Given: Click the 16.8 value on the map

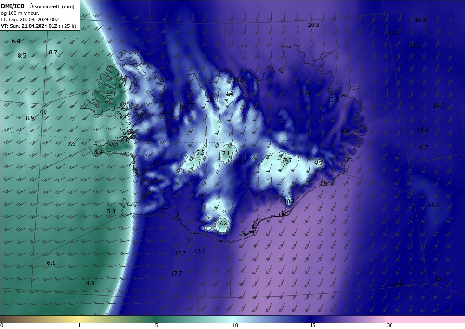Looking at the screenshot, I should 420,20.
